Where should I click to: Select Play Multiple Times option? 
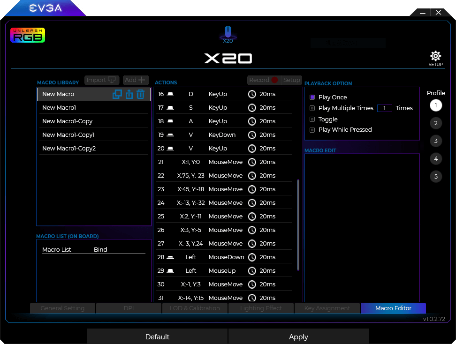point(312,108)
